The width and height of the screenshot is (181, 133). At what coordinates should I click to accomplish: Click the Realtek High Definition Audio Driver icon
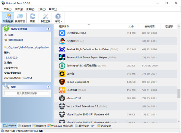pyautogui.click(x=62, y=49)
